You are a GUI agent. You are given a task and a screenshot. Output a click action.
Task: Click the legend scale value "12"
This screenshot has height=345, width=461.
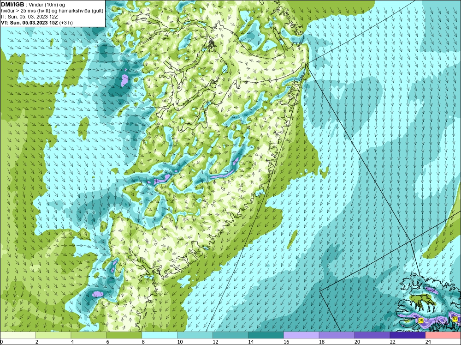pos(215,342)
